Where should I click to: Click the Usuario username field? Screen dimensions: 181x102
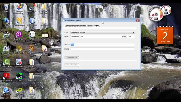point(102,45)
